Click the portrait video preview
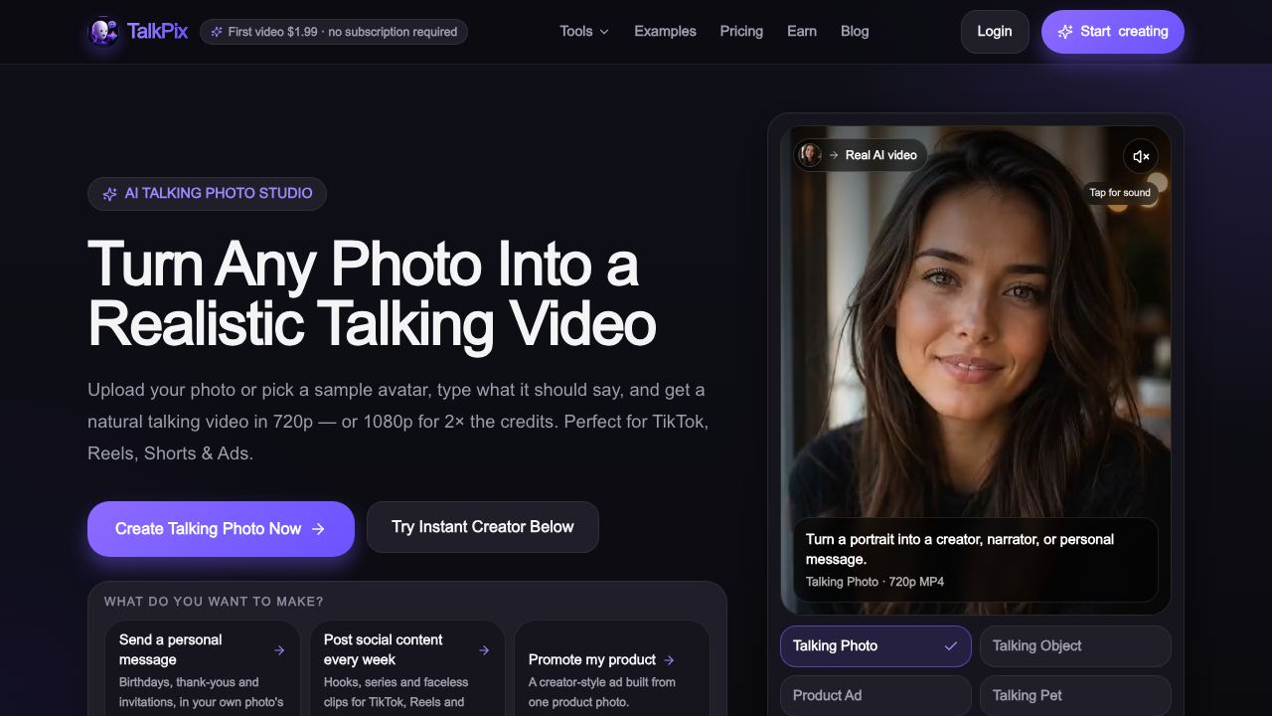The width and height of the screenshot is (1272, 716). (x=976, y=370)
